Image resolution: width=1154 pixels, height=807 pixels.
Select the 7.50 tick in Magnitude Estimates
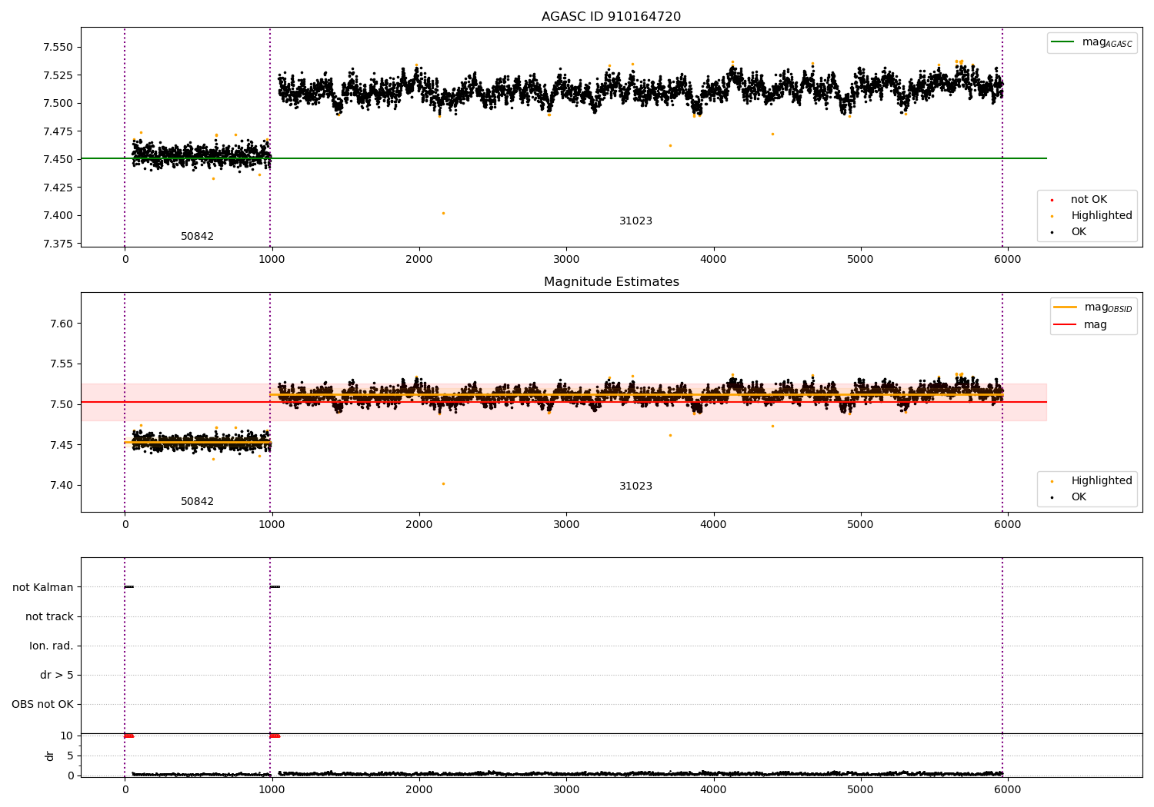61,404
